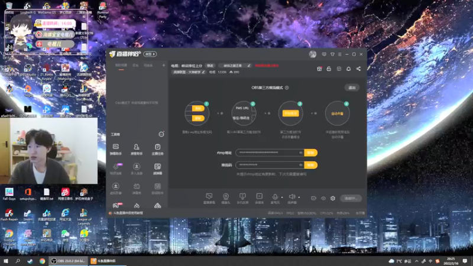Image resolution: width=473 pixels, height=266 pixels.
Task: Open the mode switch pill next to logo
Action: pos(150,54)
